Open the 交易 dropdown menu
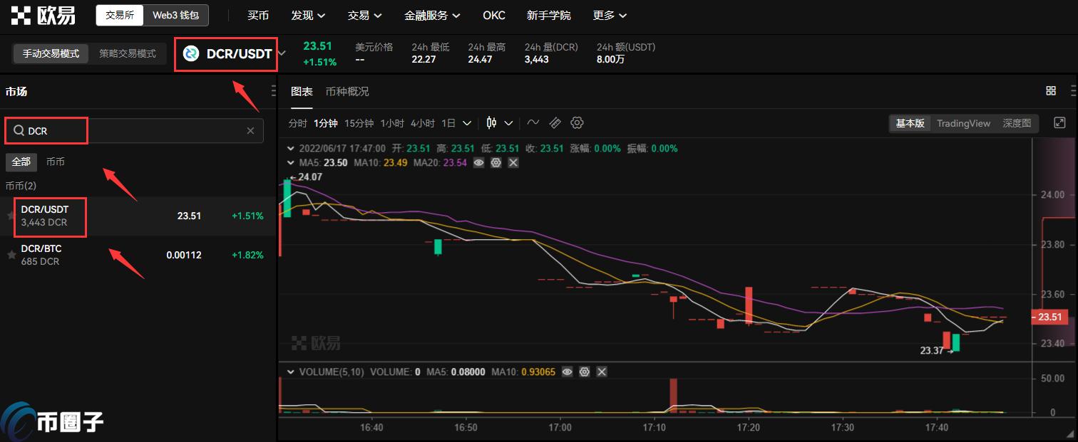Image resolution: width=1078 pixels, height=442 pixels. (365, 15)
